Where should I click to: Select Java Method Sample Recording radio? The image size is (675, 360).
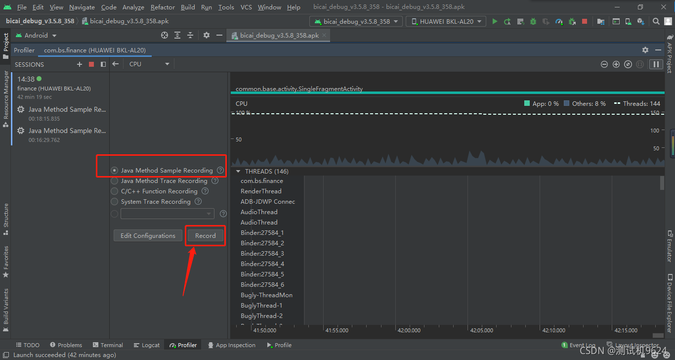[x=115, y=170]
